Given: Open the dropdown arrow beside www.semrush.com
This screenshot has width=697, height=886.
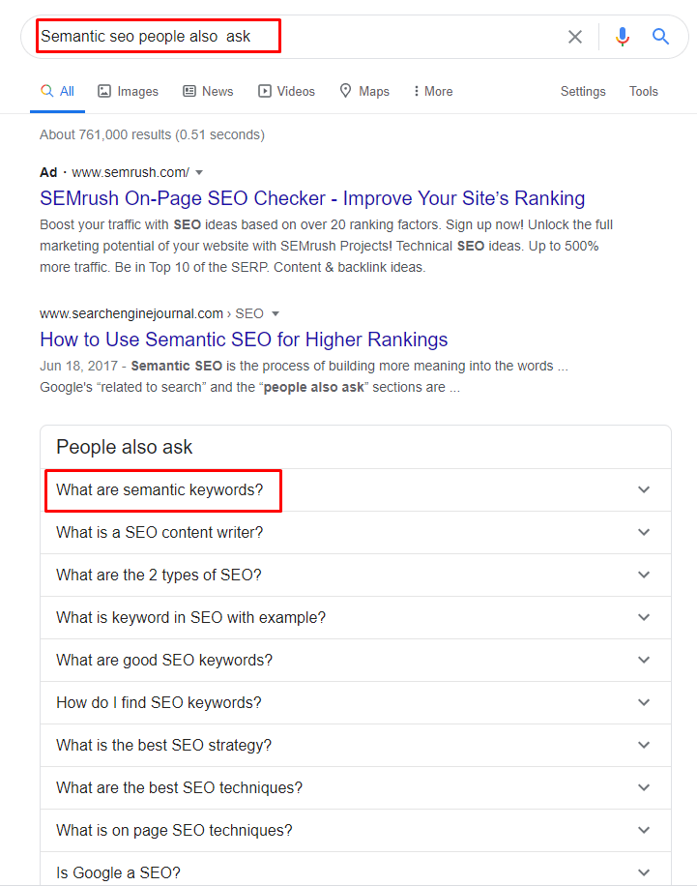Looking at the screenshot, I should pyautogui.click(x=199, y=171).
